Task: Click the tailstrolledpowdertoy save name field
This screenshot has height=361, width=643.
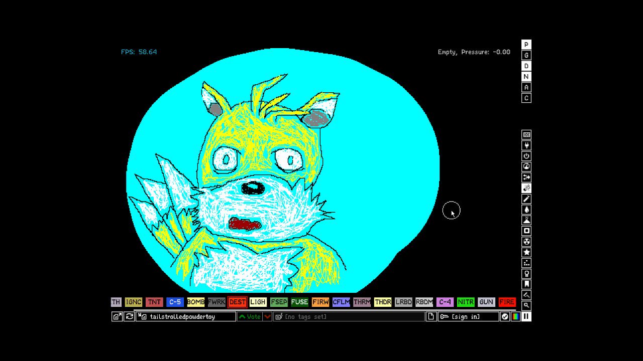Action: point(186,316)
